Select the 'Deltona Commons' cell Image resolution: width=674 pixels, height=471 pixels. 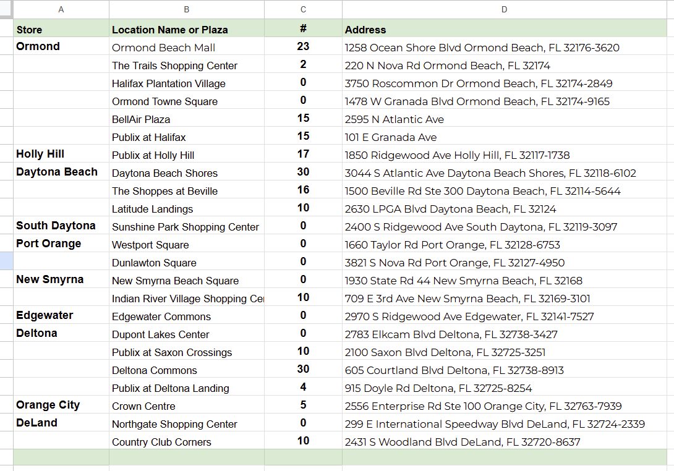click(187, 369)
